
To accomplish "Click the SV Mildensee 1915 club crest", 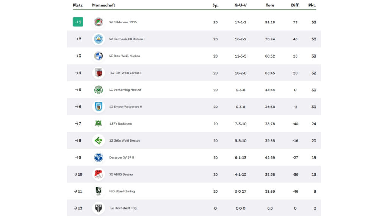I will click(x=99, y=22).
